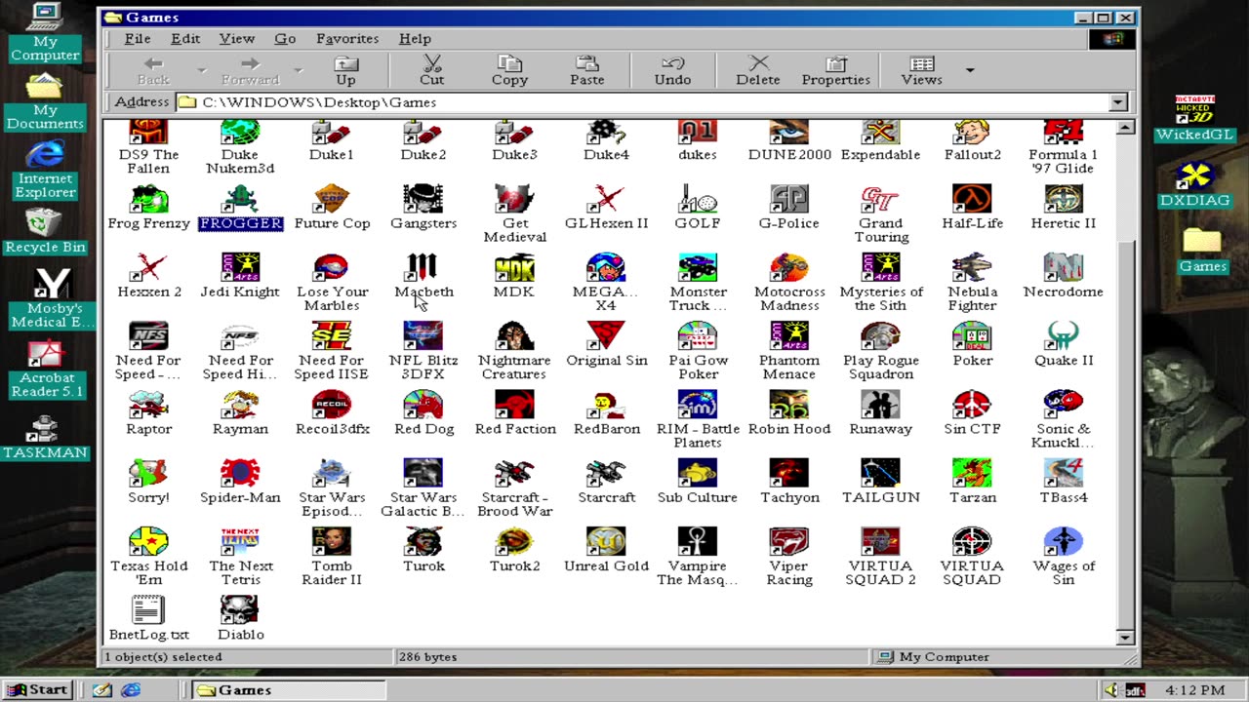Open the Start menu
The image size is (1249, 702).
point(38,689)
